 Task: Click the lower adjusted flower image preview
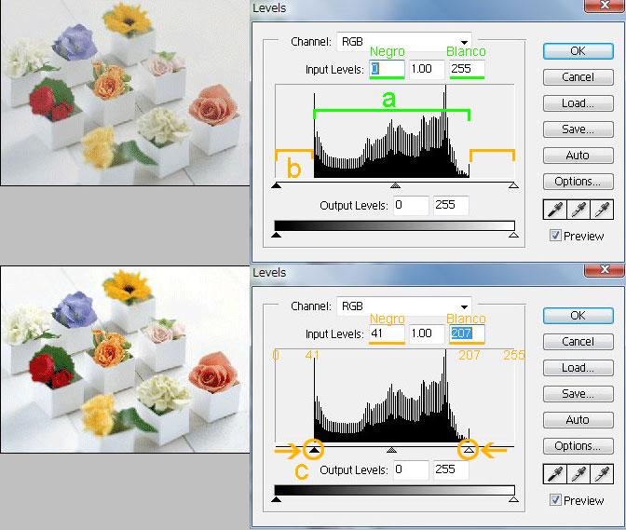[x=125, y=360]
